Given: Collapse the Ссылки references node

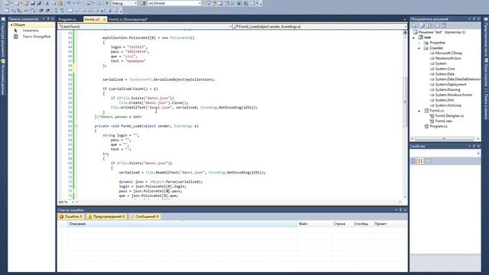Looking at the screenshot, I should pos(419,48).
